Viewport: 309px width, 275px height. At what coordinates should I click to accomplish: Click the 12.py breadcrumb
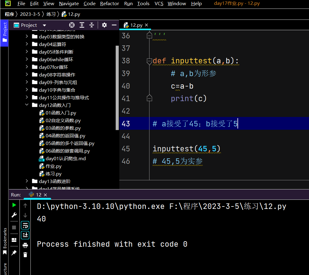[x=71, y=14]
